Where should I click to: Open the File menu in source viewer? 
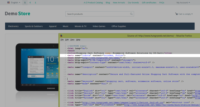point(62,40)
